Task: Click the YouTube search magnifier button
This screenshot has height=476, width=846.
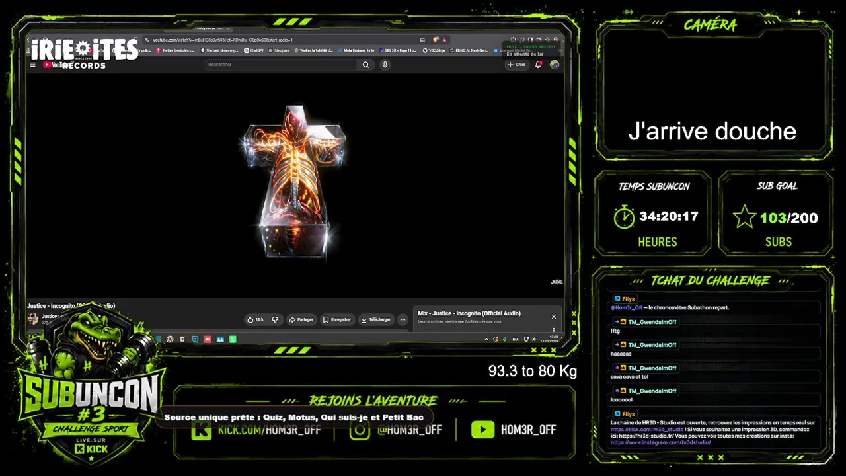Action: click(365, 65)
